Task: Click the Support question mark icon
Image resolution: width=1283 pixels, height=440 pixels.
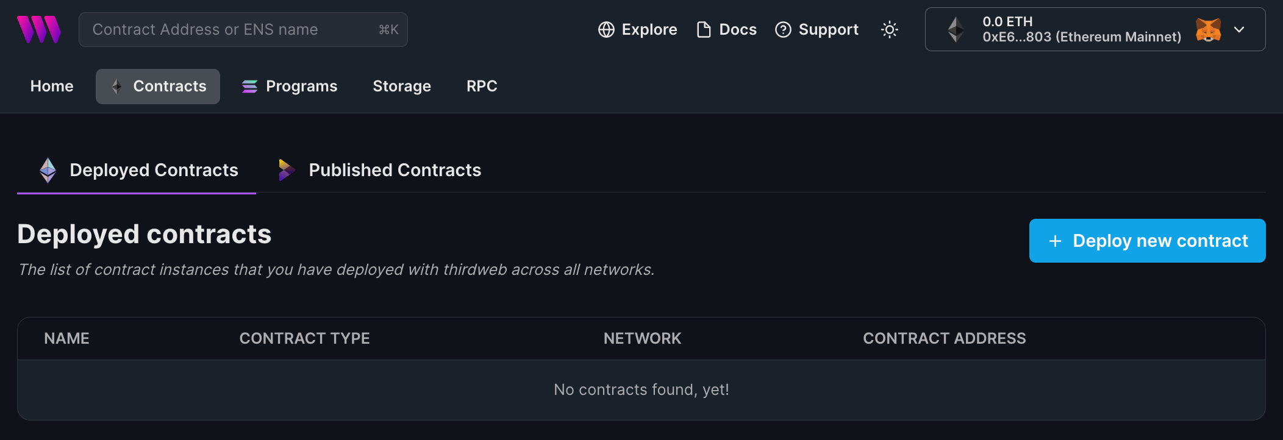Action: (x=783, y=29)
